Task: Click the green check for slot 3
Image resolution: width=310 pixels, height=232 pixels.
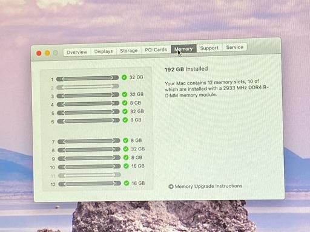Action: pos(125,94)
